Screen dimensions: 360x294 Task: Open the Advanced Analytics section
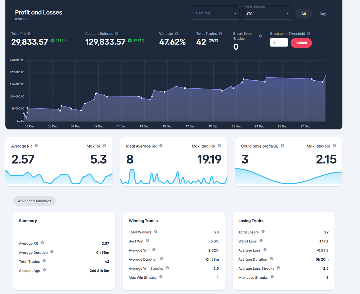(34, 201)
